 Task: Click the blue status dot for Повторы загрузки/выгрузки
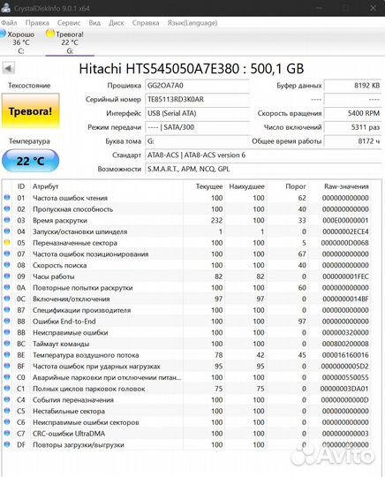click(7, 444)
